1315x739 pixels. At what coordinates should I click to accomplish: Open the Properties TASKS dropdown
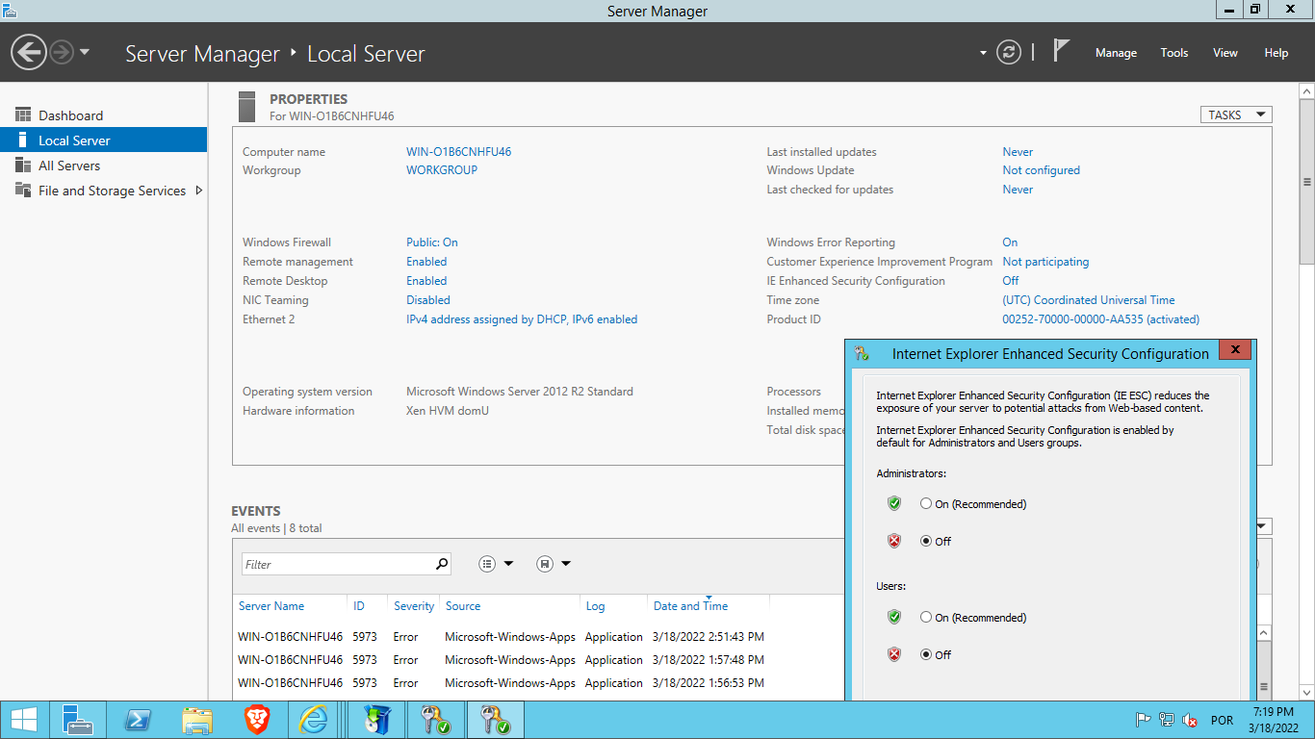[1235, 115]
